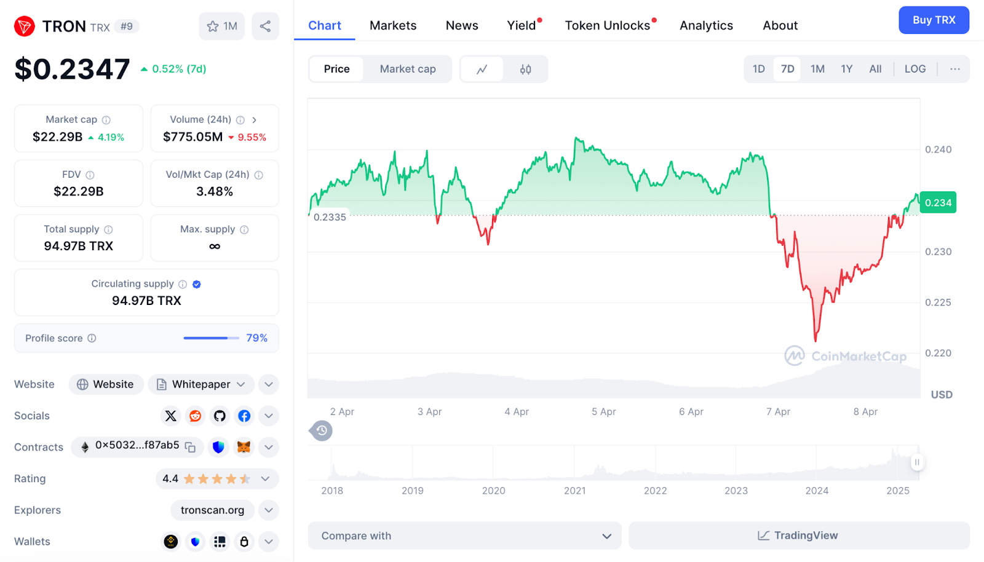
Task: Open the grid-pattern wallet icon in Wallets row
Action: [220, 542]
